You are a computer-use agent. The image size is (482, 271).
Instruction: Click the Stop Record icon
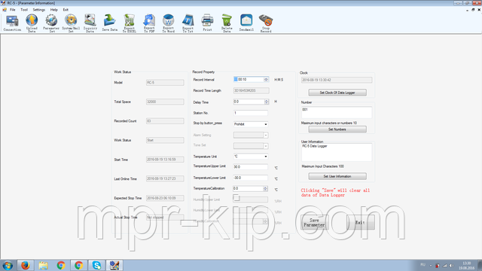(x=266, y=23)
